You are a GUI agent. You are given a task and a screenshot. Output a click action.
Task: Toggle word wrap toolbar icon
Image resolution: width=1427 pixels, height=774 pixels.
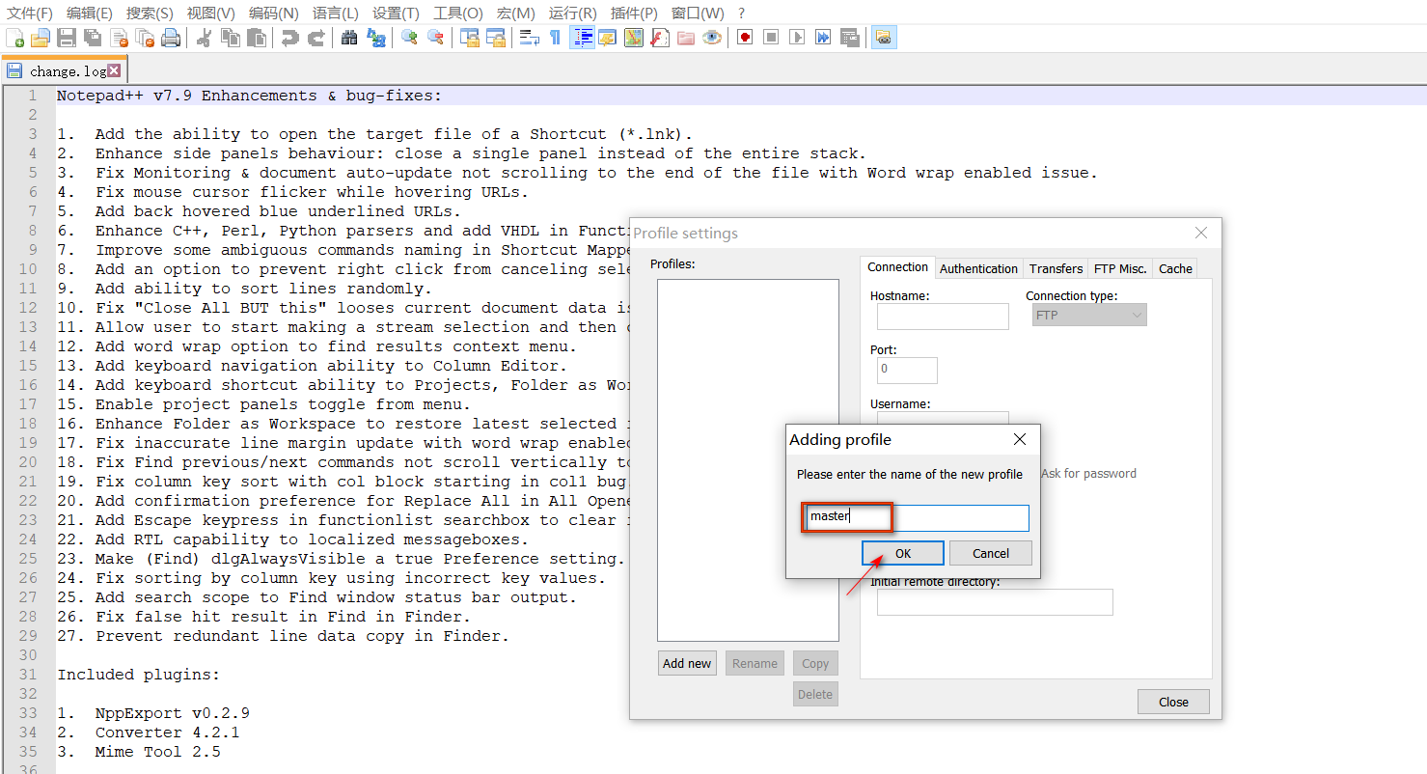(x=530, y=38)
